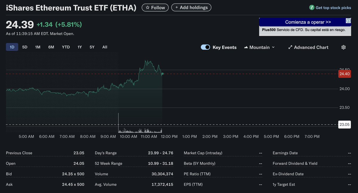Image resolution: width=358 pixels, height=193 pixels.
Task: Click the green current-price dot on chart
Action: (162, 74)
